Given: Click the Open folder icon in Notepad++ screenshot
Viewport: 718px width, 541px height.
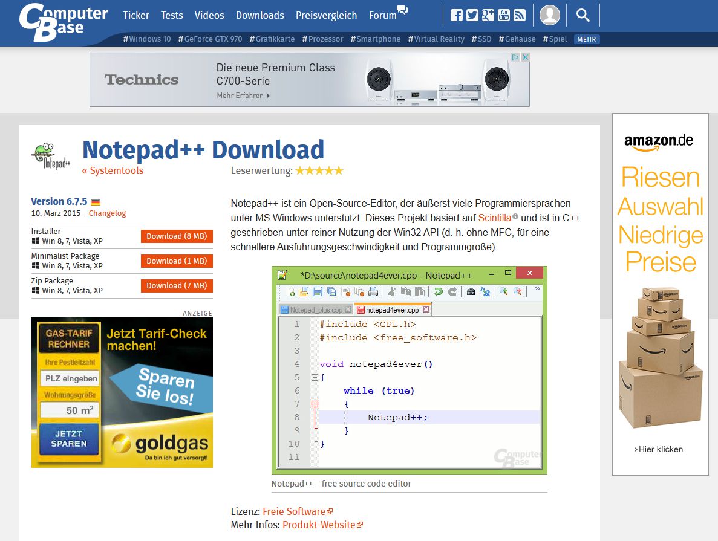Looking at the screenshot, I should [304, 291].
